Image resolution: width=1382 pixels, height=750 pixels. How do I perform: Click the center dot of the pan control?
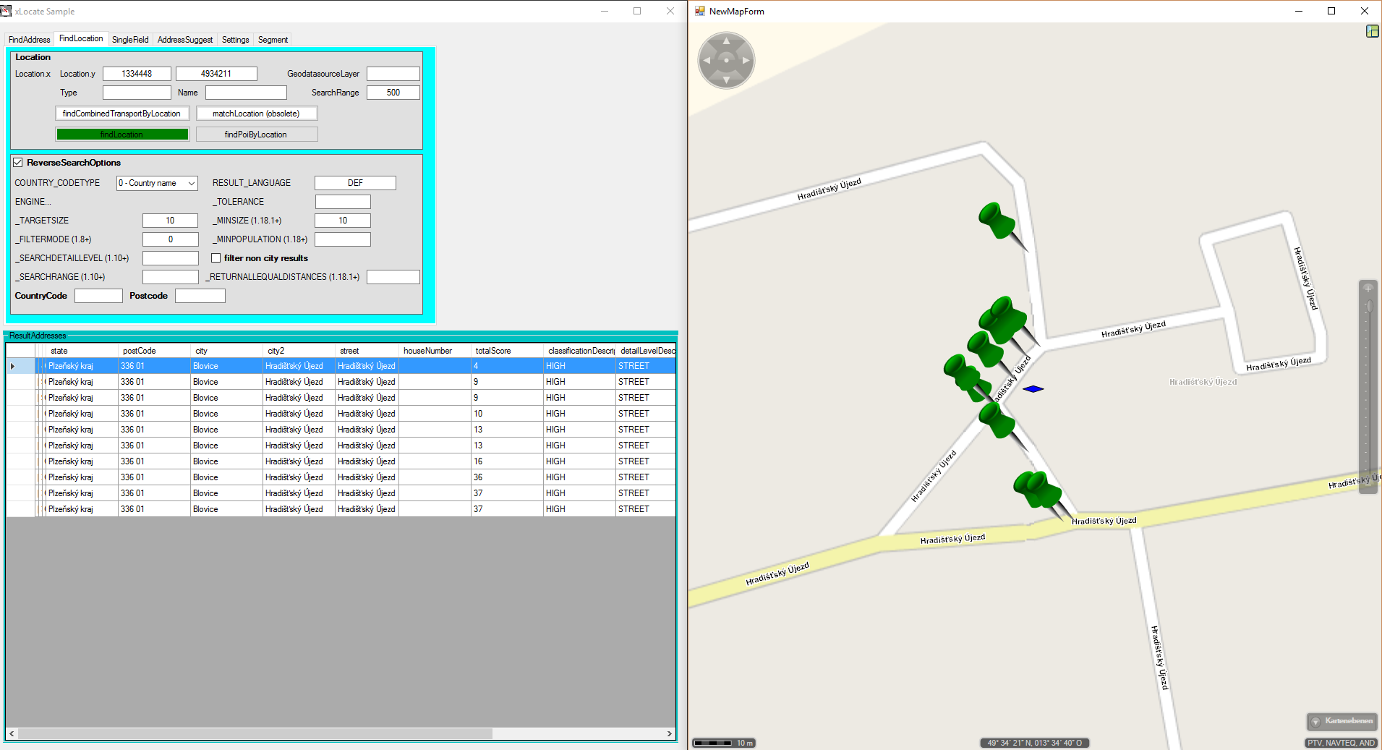pos(726,61)
